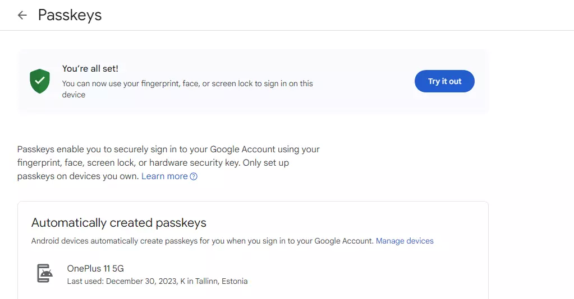The width and height of the screenshot is (574, 299).
Task: Click the paragraph explaining what passkeys enable
Action: 168,162
